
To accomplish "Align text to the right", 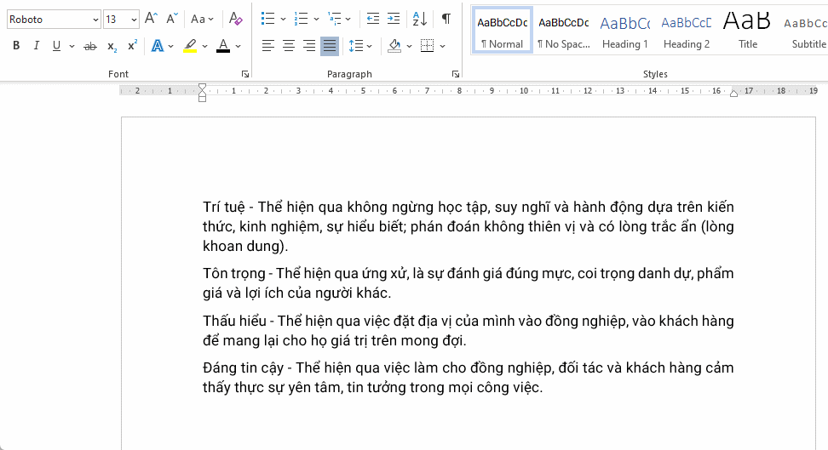I will (309, 46).
